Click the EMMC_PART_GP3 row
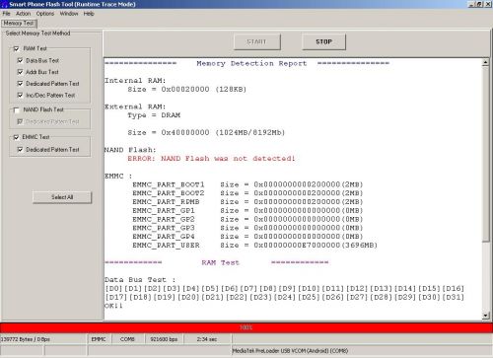The width and height of the screenshot is (493, 358). [247, 228]
